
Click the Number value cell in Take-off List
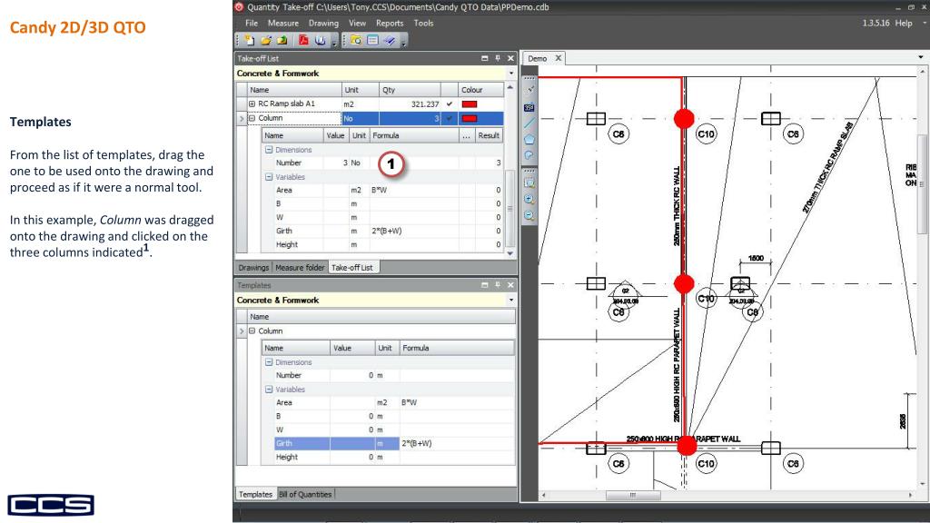click(336, 163)
